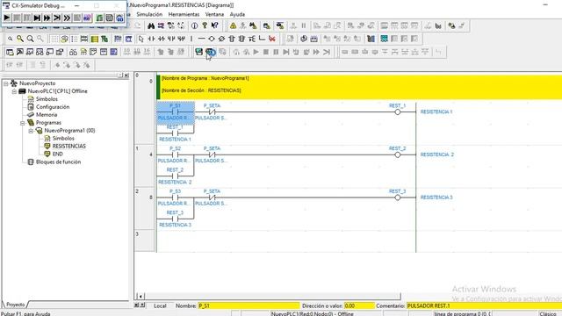Click Comentario field PULSADOR REST.1
Image resolution: width=562 pixels, height=316 pixels.
484,305
